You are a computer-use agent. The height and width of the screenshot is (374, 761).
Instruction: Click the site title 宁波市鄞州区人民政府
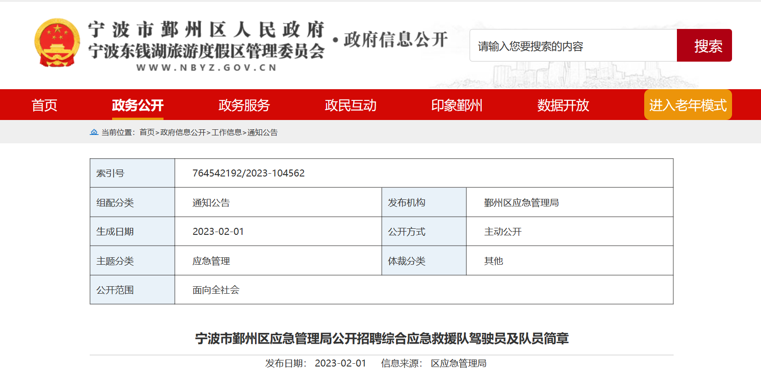coord(206,30)
